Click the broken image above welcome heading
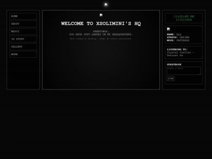Screen dimensions: 212x159 [x=101, y=15]
